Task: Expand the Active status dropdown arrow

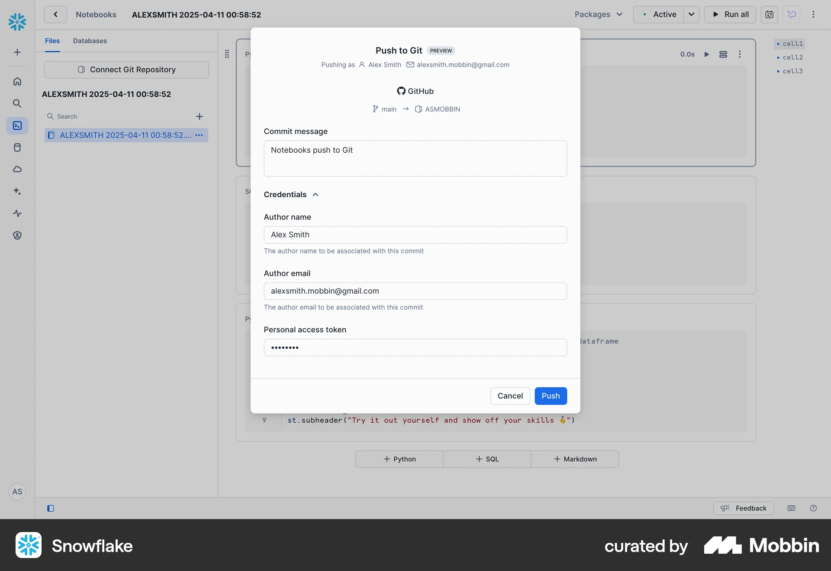Action: click(x=691, y=14)
